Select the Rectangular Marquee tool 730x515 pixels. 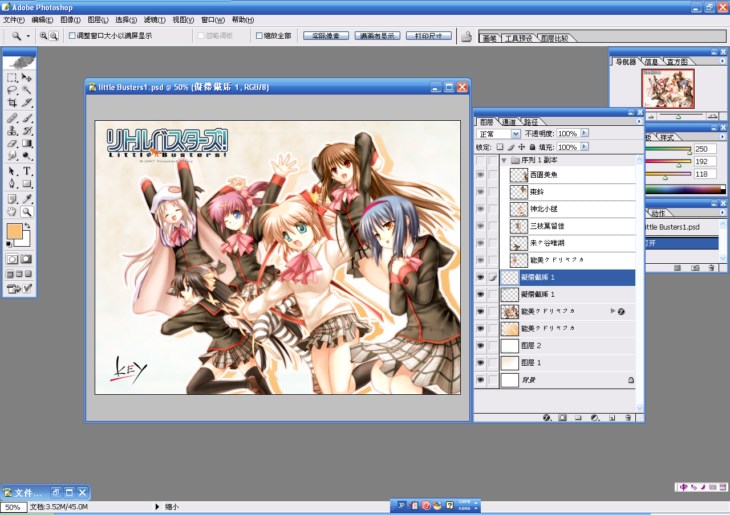pyautogui.click(x=12, y=77)
